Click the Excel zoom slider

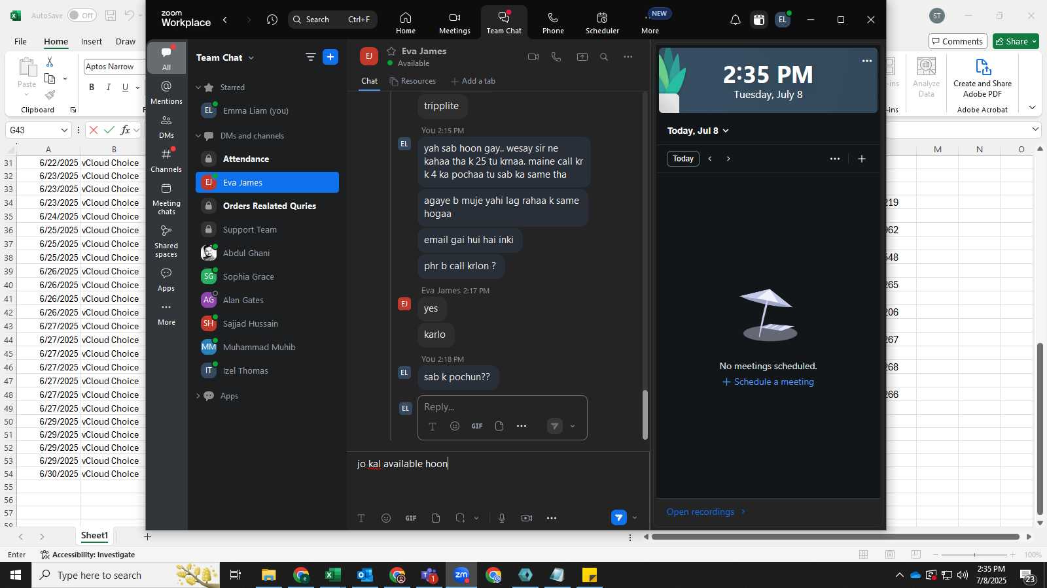(974, 555)
